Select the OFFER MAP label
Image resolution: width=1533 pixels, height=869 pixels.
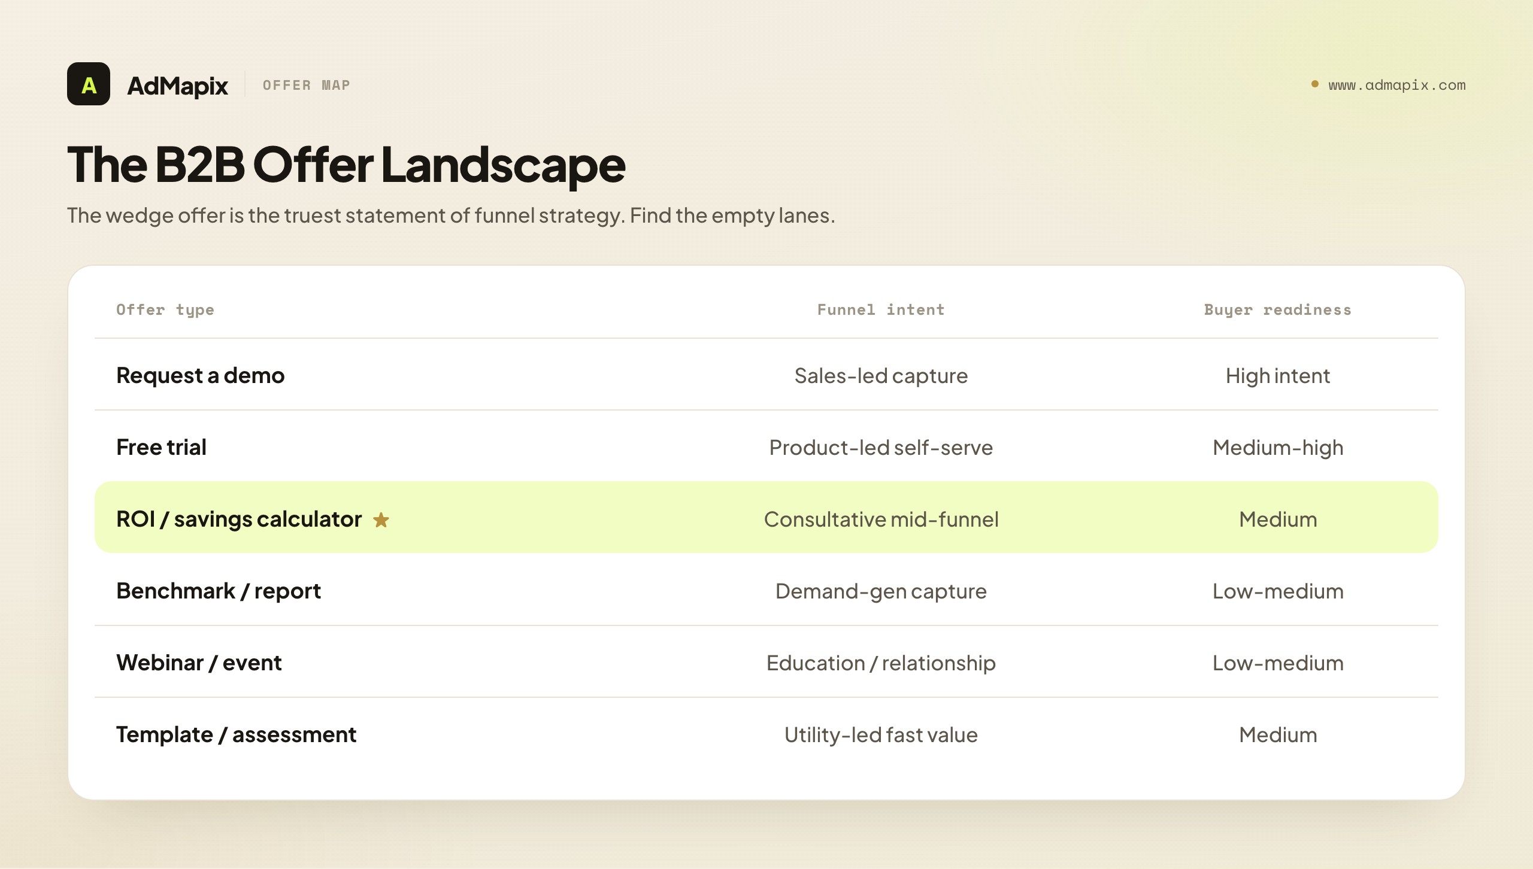(307, 85)
